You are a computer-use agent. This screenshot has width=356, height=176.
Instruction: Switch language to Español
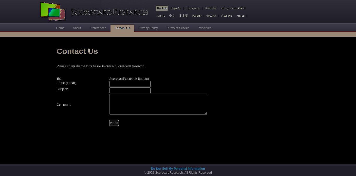coord(176,8)
